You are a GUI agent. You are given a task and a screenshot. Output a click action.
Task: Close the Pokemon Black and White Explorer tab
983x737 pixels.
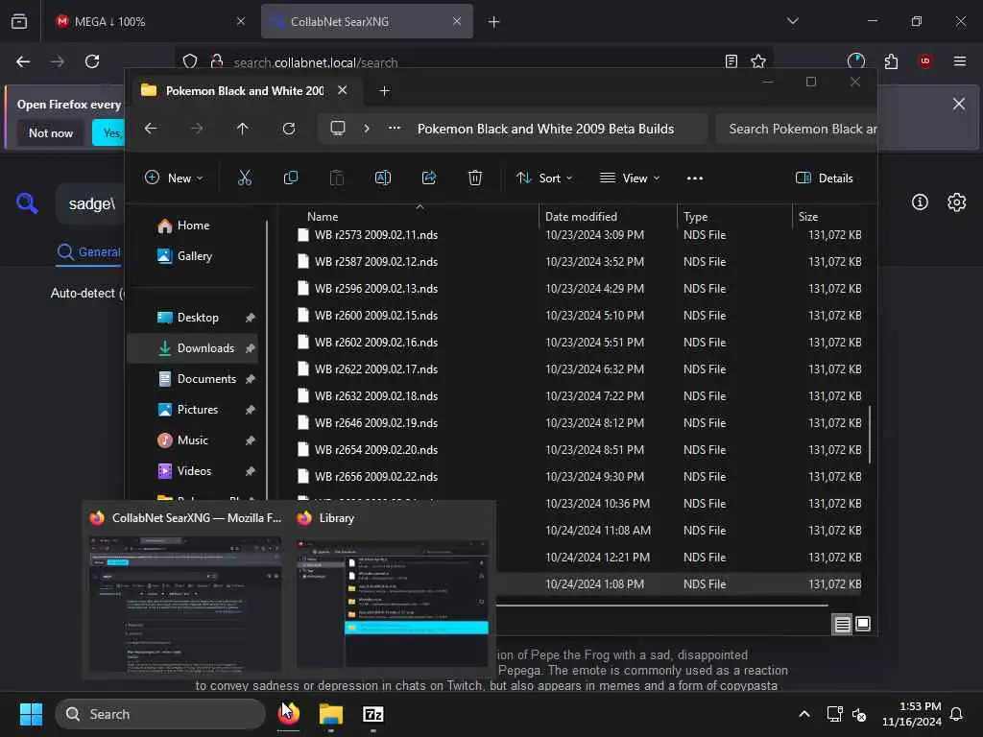343,90
